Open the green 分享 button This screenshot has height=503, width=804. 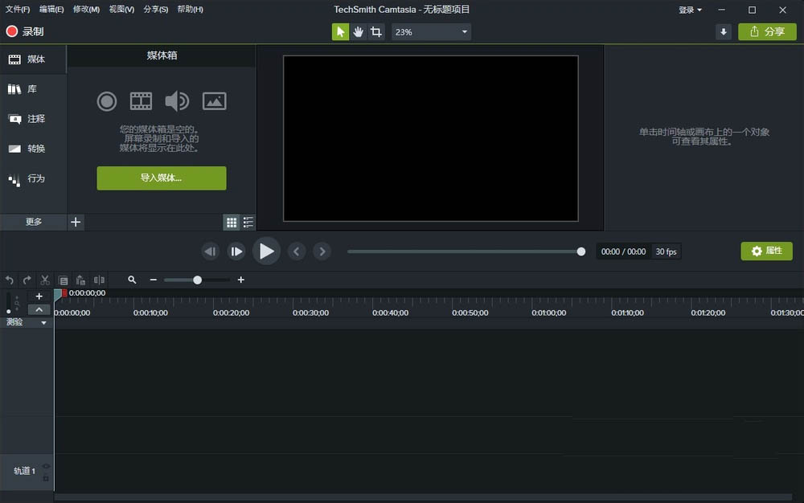pos(765,31)
